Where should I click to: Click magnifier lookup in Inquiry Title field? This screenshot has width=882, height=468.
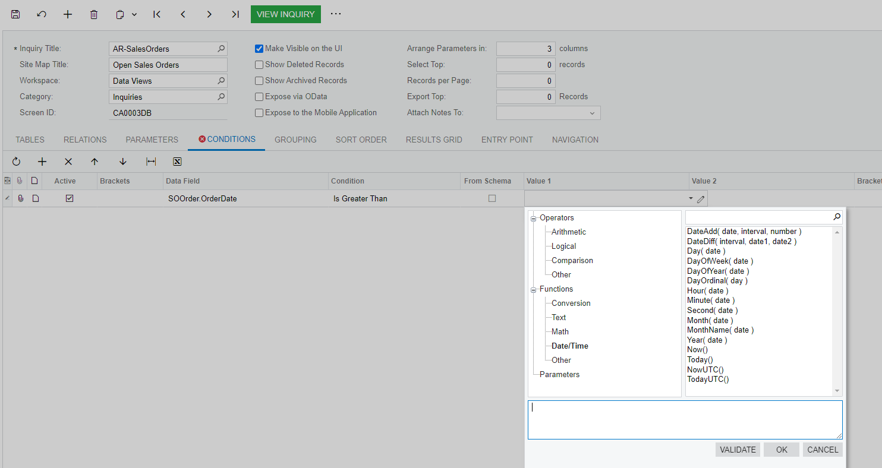tap(221, 49)
